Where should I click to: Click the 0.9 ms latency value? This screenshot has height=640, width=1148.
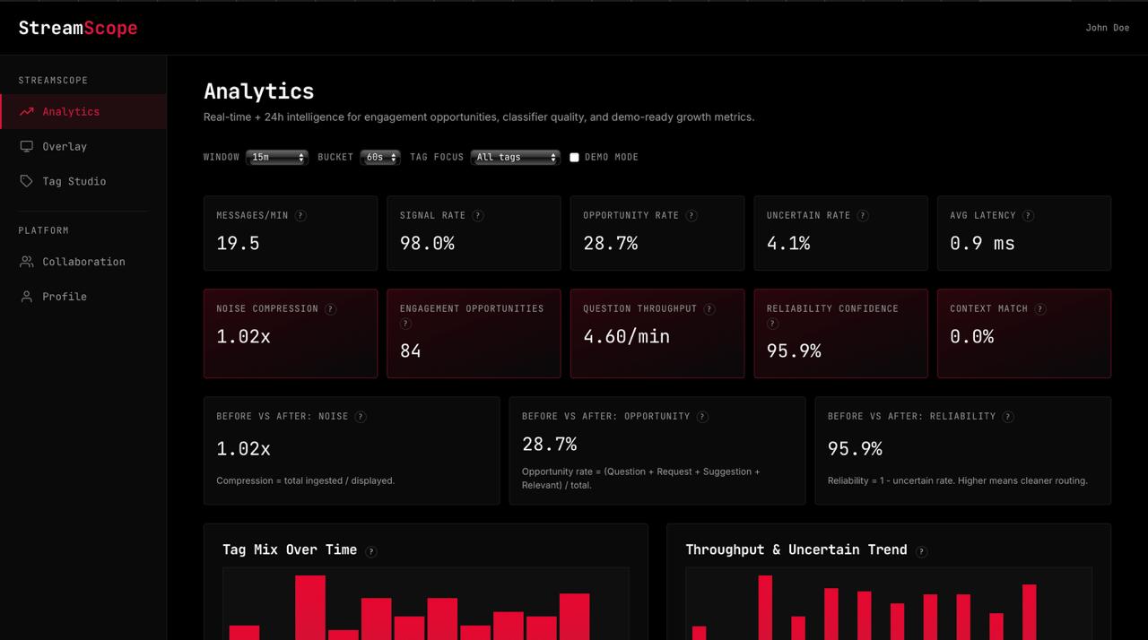982,244
